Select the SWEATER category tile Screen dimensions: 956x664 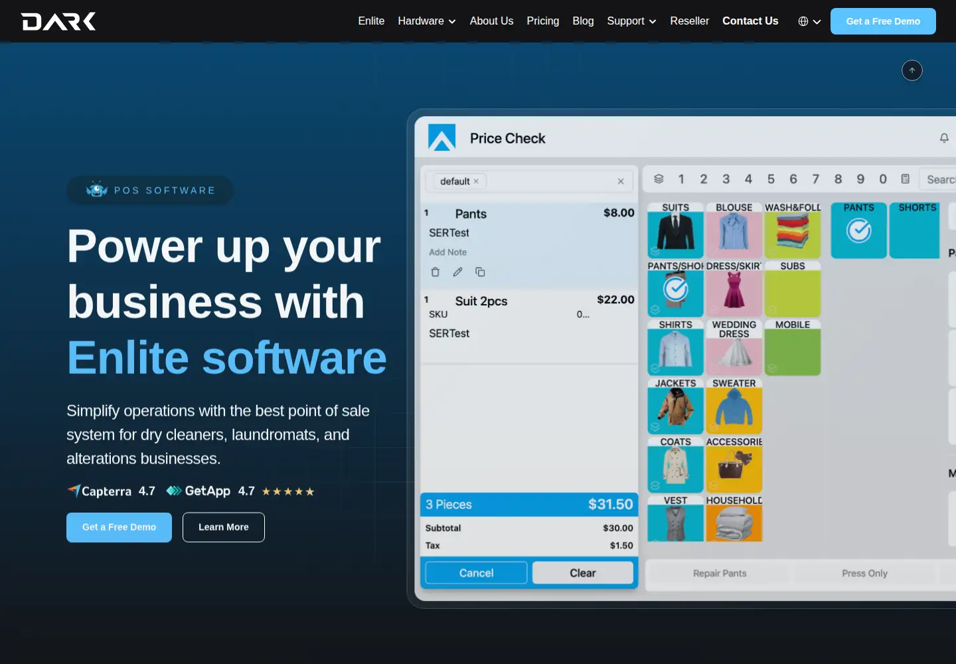tap(734, 406)
